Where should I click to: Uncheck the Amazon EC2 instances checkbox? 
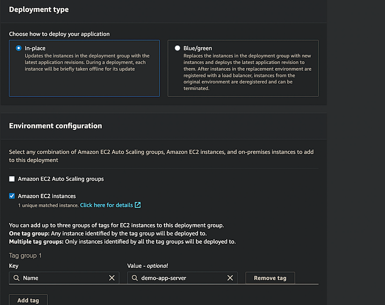point(13,196)
